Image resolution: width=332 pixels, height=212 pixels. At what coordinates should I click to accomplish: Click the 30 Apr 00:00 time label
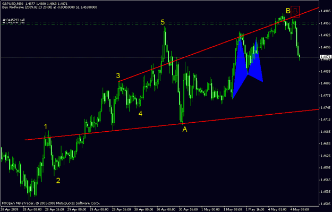pos(144,209)
